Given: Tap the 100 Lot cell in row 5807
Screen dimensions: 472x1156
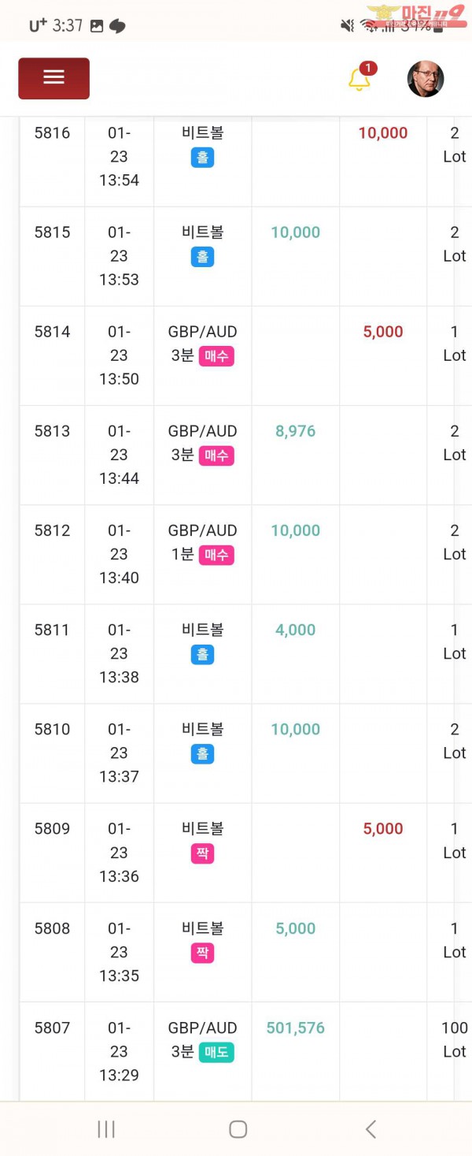Looking at the screenshot, I should tap(454, 1039).
